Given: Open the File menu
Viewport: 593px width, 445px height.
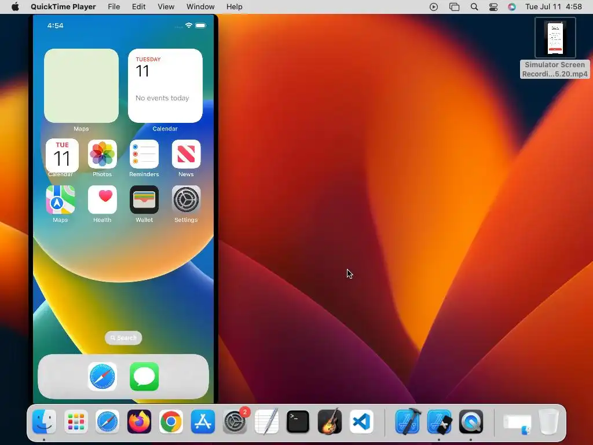Looking at the screenshot, I should (x=114, y=7).
